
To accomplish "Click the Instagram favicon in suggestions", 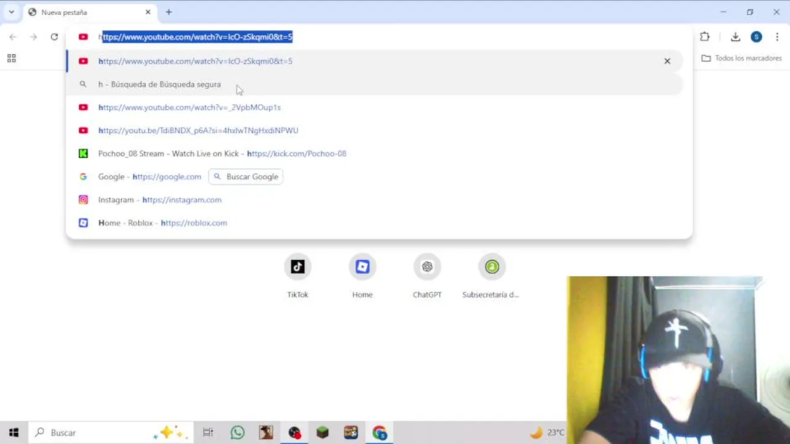I will tap(83, 200).
